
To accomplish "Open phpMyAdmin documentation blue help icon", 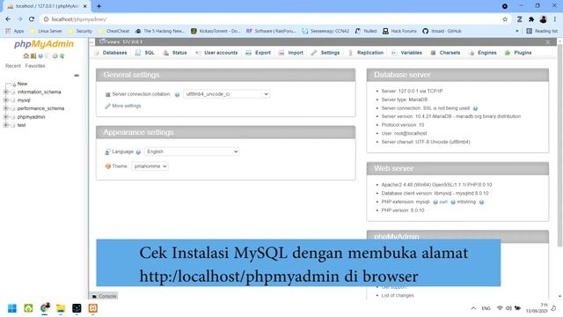I will point(40,56).
